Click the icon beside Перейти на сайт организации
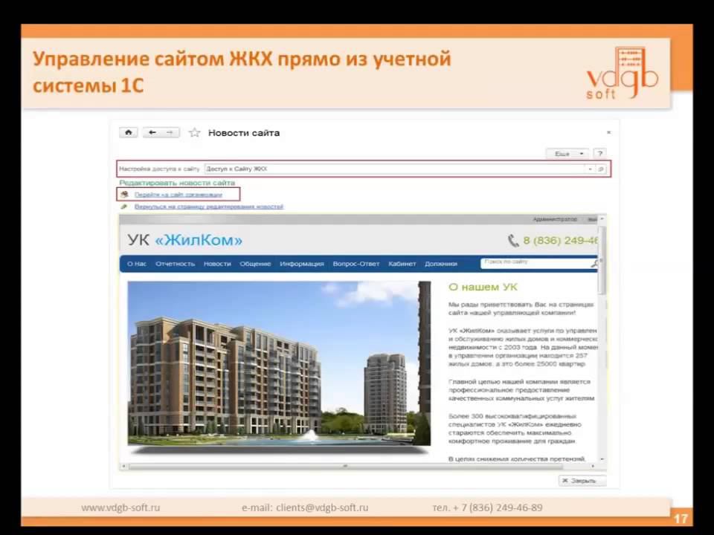The image size is (714, 535). [x=124, y=195]
